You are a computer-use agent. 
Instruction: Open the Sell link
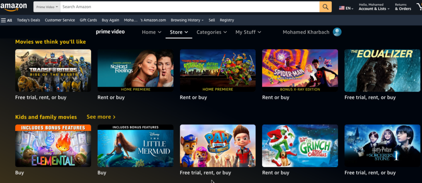(212, 20)
